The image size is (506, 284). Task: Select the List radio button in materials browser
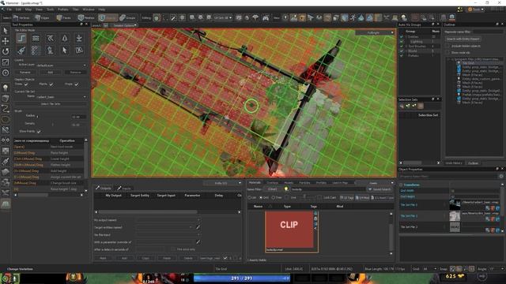[x=249, y=197]
